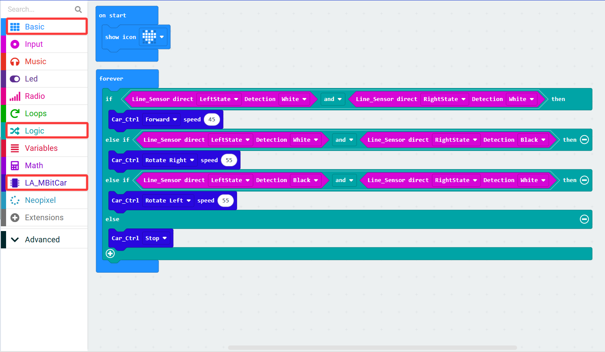Select the Logic category

pos(47,131)
